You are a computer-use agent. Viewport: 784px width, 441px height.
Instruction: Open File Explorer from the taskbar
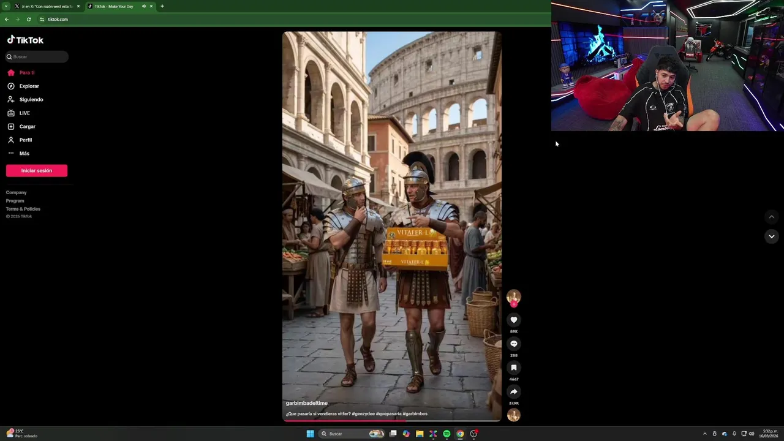pos(420,434)
